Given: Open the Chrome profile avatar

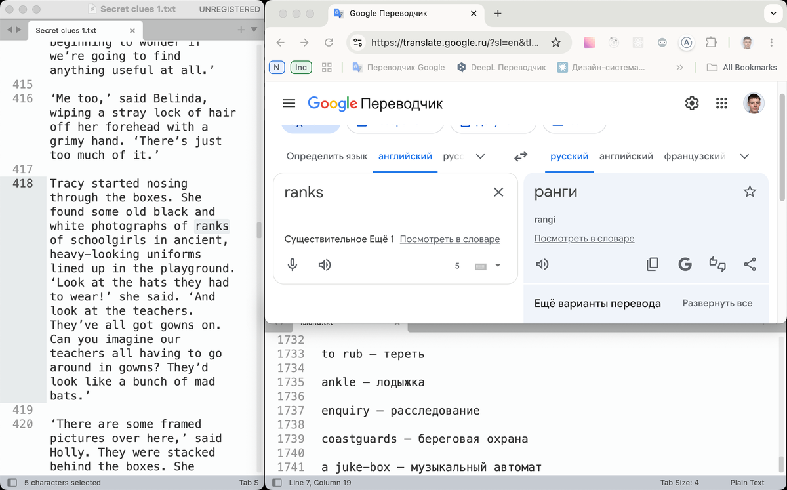Looking at the screenshot, I should (746, 43).
